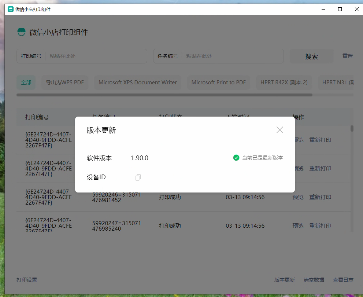Image resolution: width=363 pixels, height=297 pixels.
Task: Click the vertical table scrollbar thumb
Action: click(x=352, y=129)
